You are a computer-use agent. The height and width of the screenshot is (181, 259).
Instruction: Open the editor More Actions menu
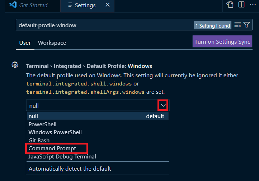click(x=253, y=5)
